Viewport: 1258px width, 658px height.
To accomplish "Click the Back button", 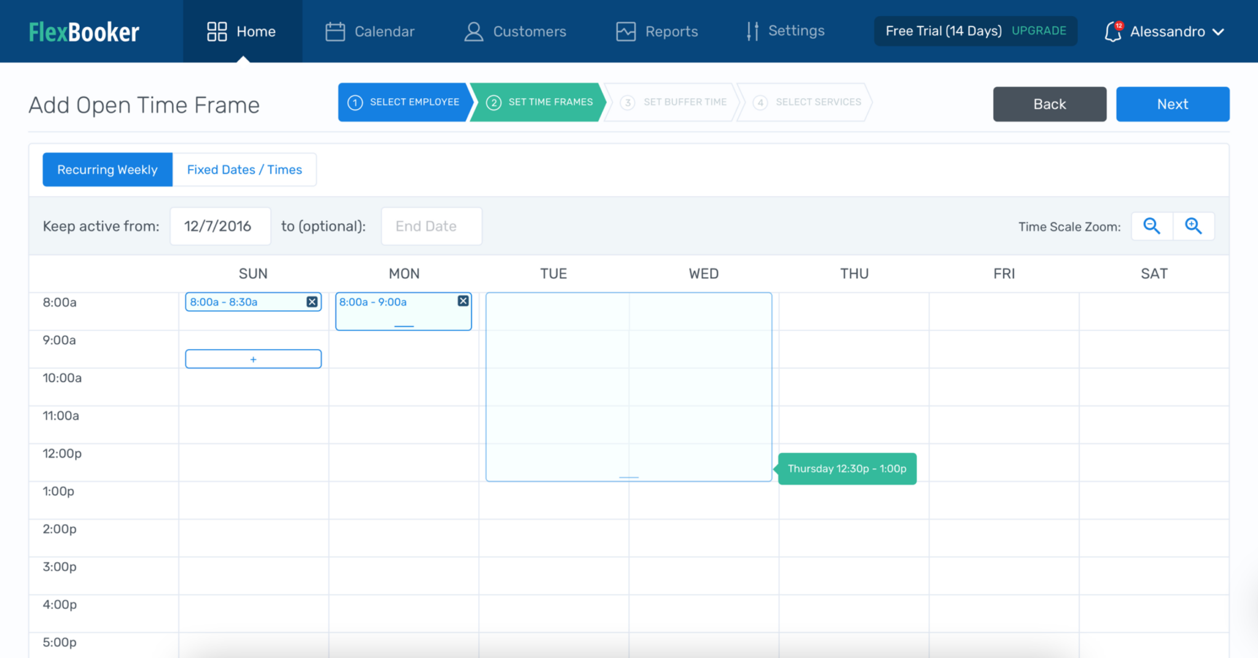I will pyautogui.click(x=1049, y=104).
